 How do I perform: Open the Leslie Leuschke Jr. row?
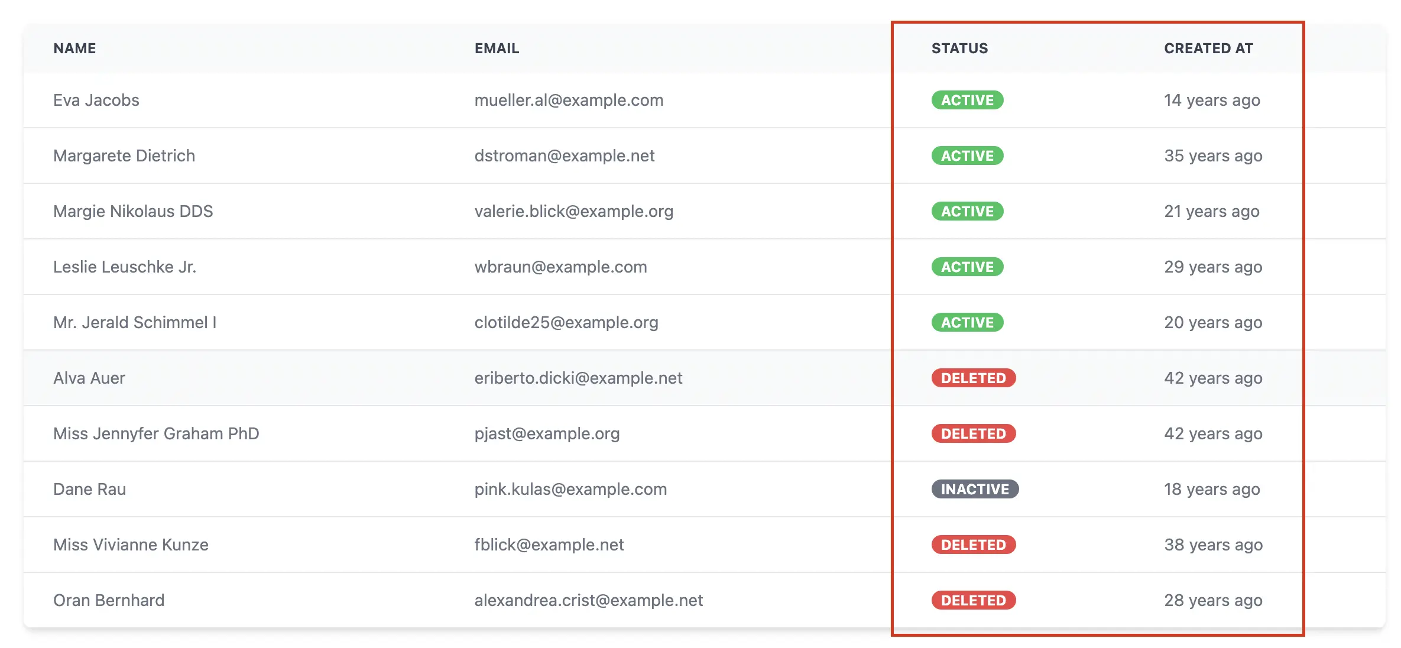point(125,267)
